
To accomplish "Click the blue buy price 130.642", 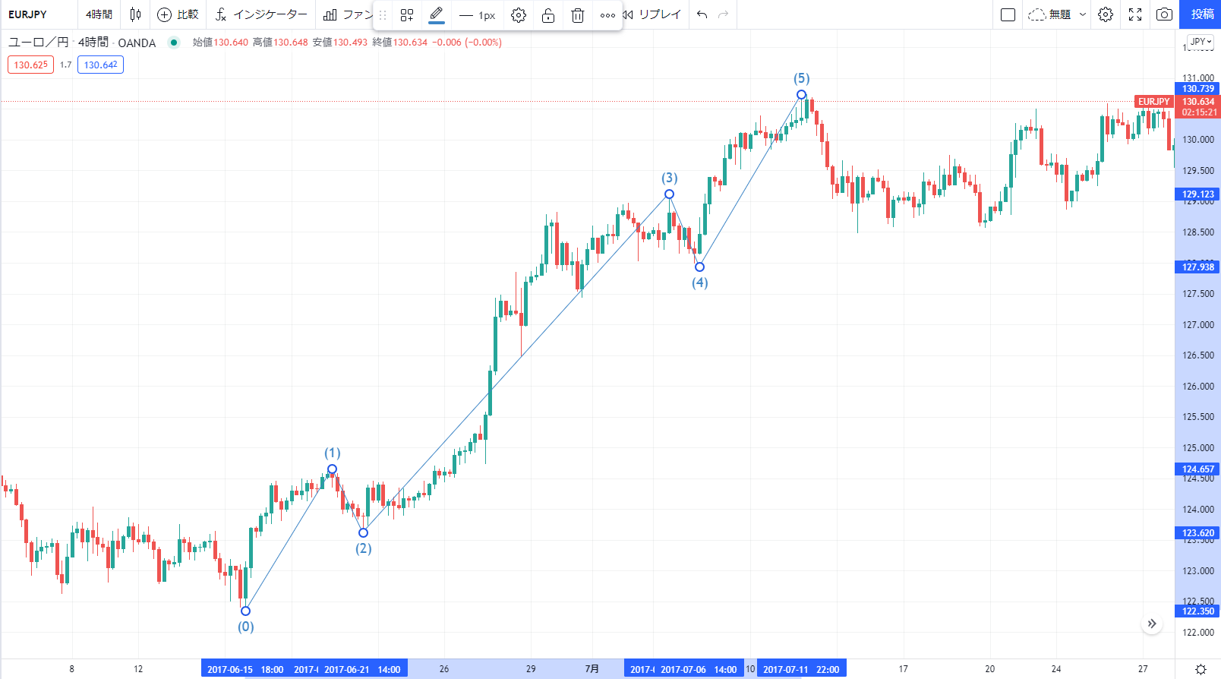I will point(100,65).
